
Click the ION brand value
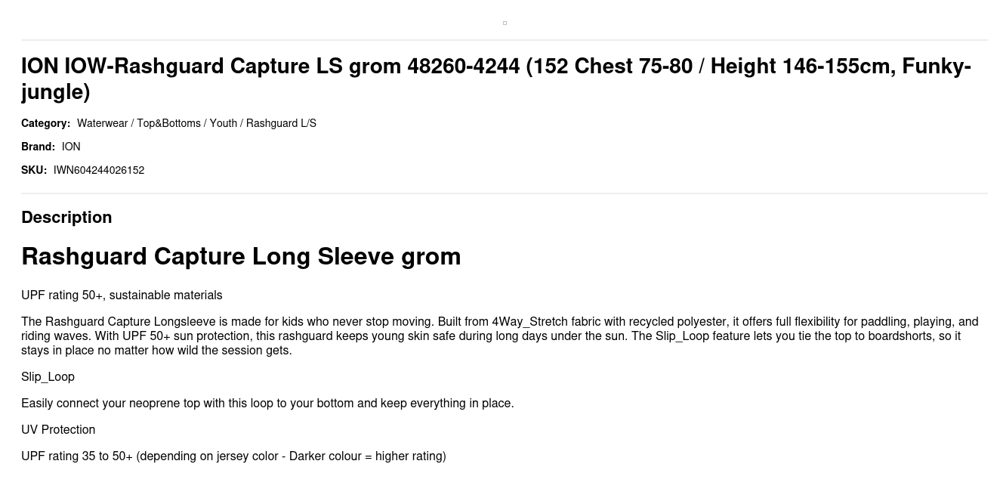tap(71, 147)
